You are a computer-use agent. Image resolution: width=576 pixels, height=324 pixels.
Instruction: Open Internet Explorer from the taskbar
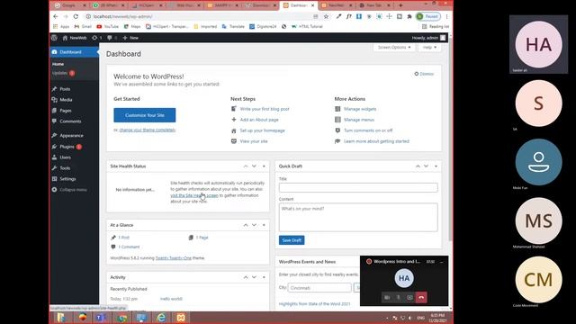pyautogui.click(x=161, y=318)
